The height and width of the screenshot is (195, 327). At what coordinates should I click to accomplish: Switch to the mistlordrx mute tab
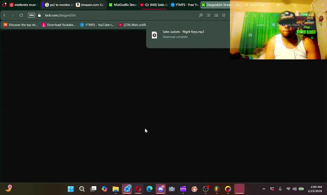(x=23, y=5)
